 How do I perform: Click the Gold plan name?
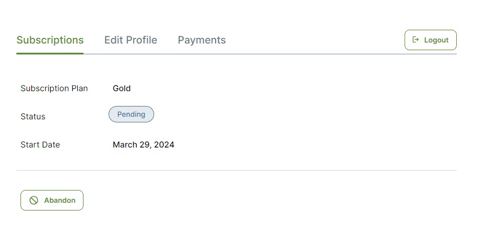pyautogui.click(x=122, y=88)
